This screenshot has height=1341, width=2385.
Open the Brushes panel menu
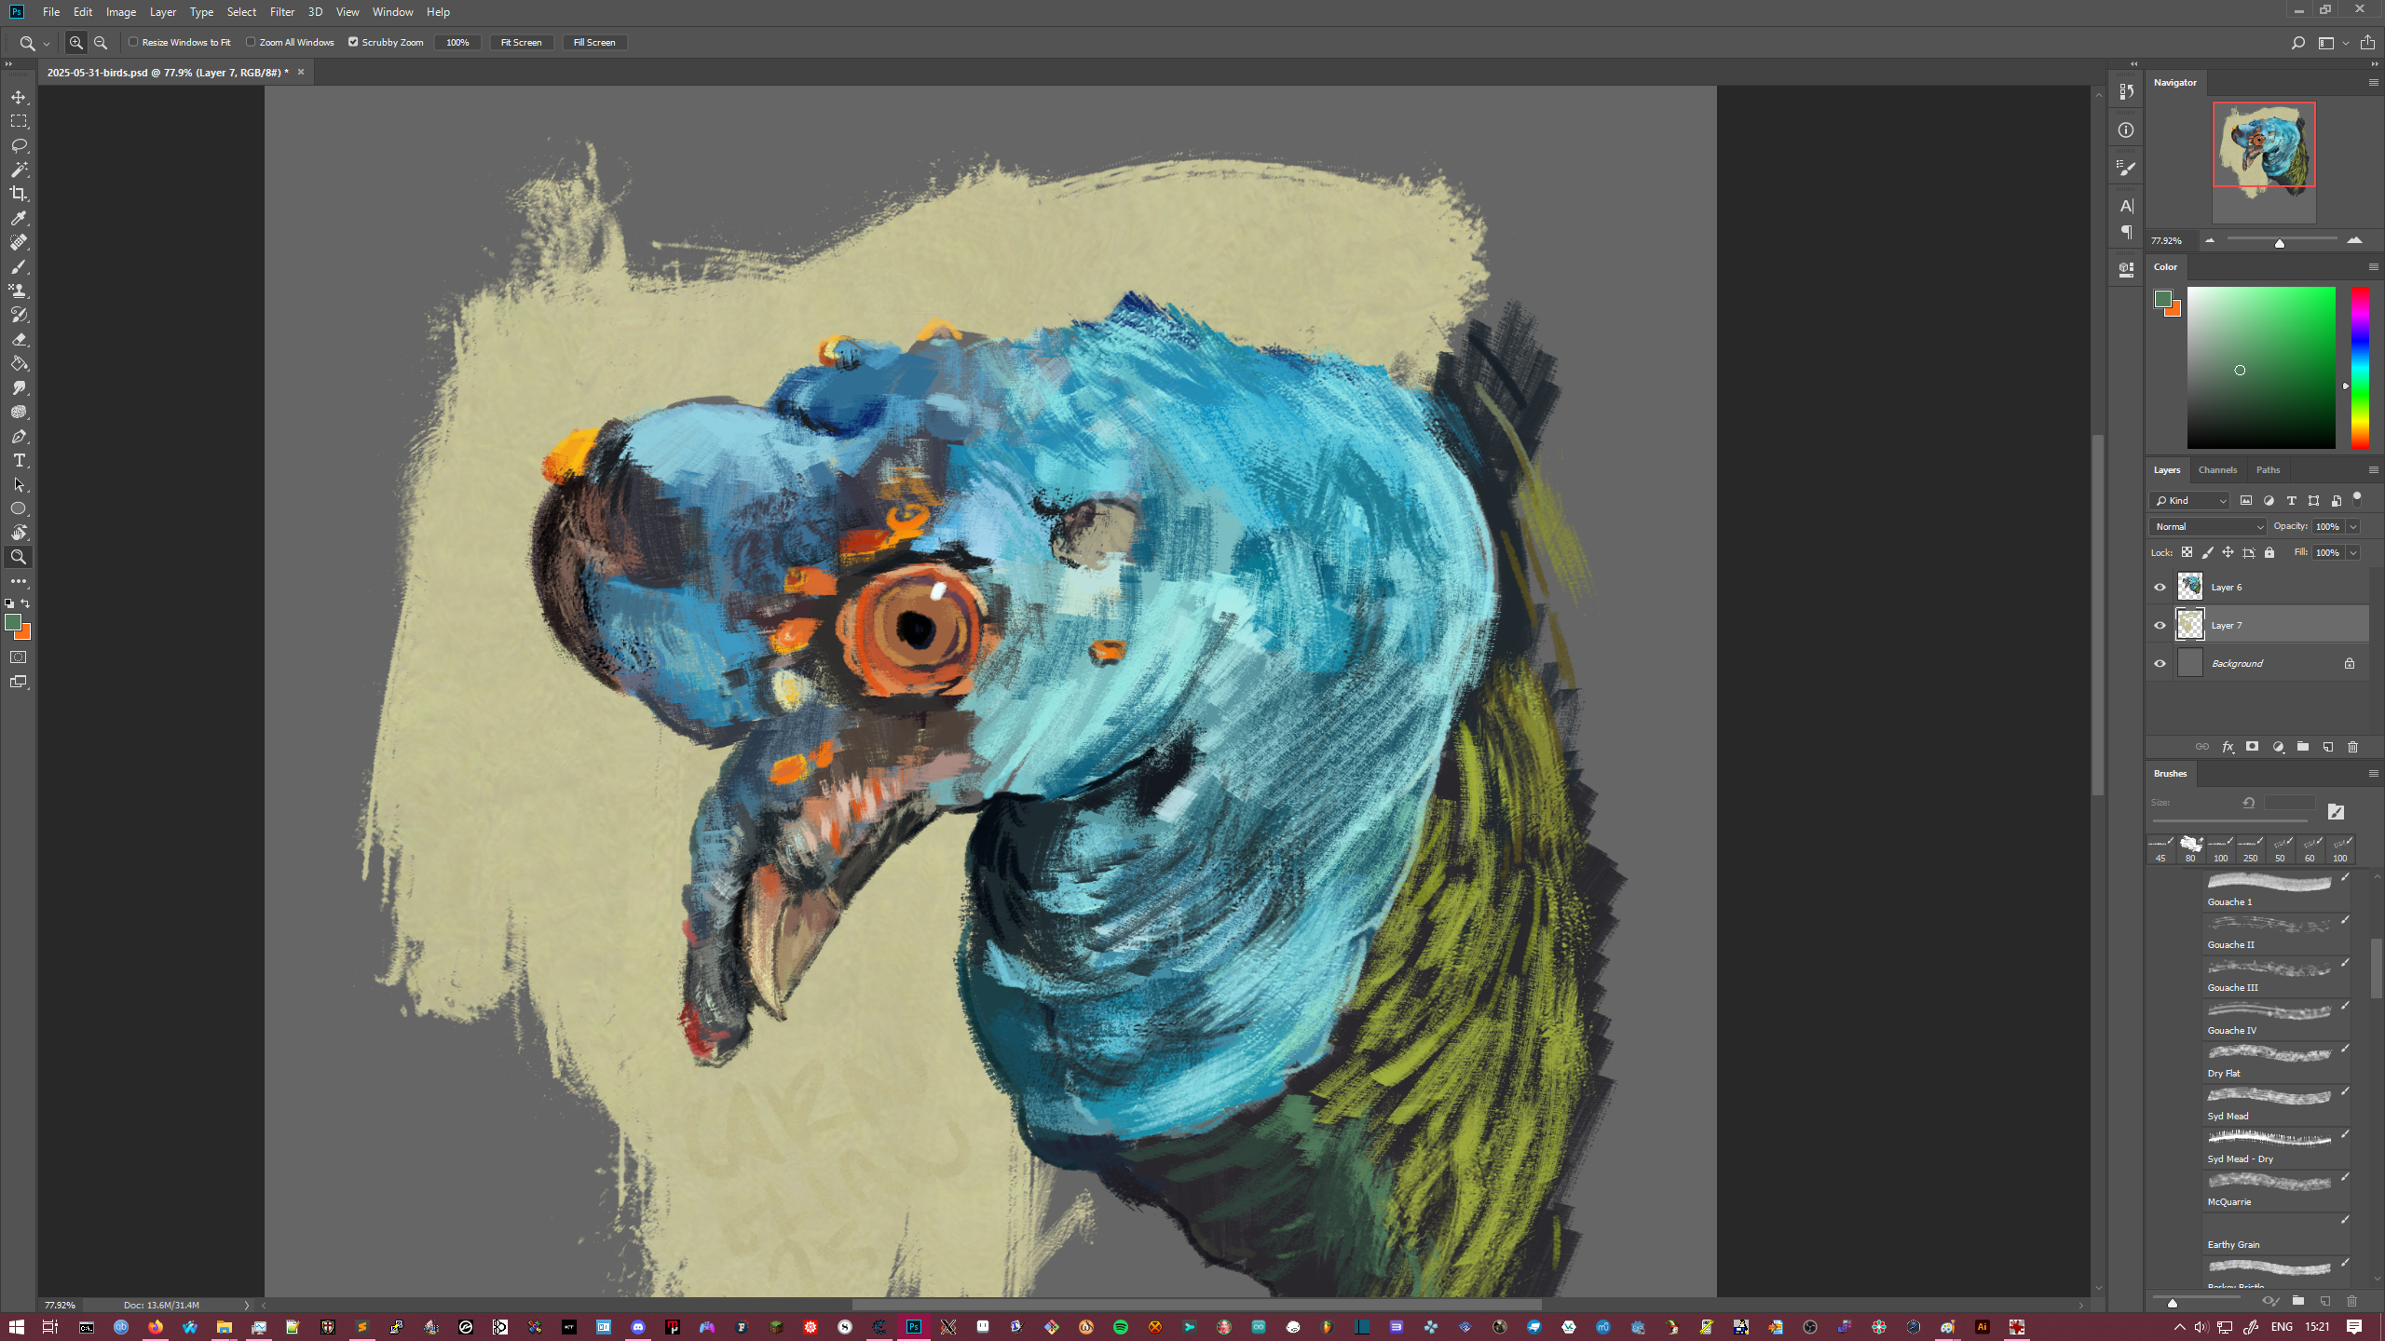(2373, 774)
